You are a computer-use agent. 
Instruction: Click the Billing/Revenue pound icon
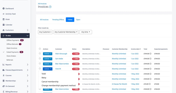click(4, 92)
